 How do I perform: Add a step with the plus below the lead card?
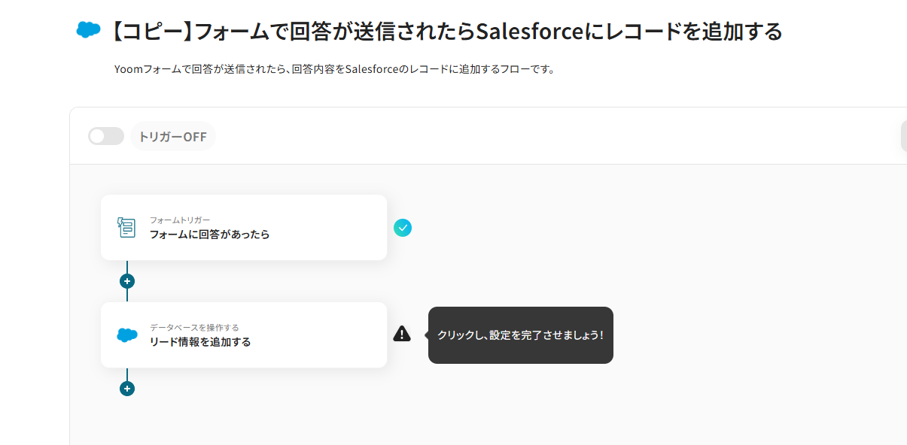tap(127, 389)
